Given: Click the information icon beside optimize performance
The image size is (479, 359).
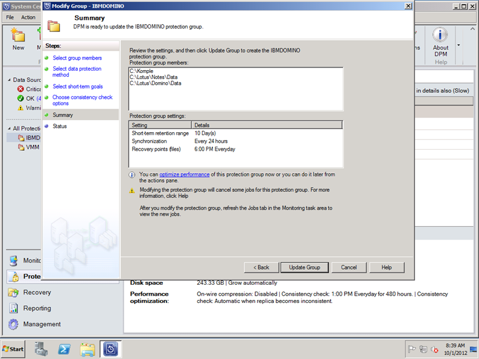Looking at the screenshot, I should (132, 175).
